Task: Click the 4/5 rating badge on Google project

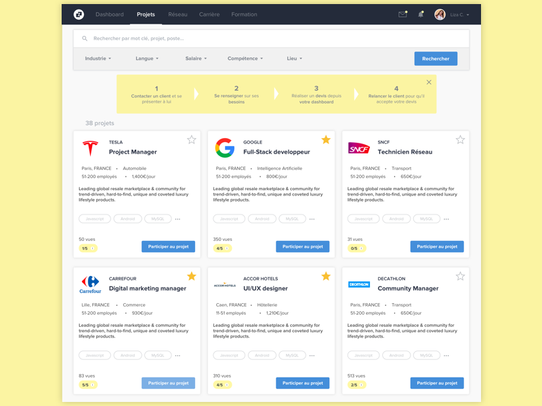Action: [223, 248]
